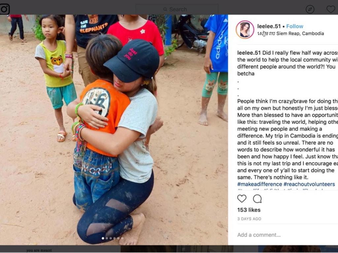Open the #reachoutvolunteers hashtag
Image resolution: width=338 pixels, height=253 pixels.
pyautogui.click(x=309, y=184)
